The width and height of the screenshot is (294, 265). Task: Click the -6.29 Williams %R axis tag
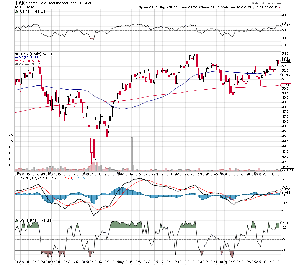coord(286,223)
